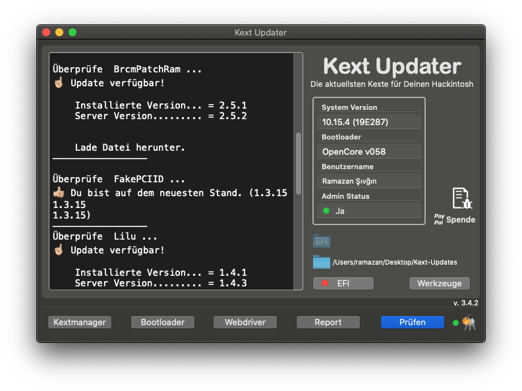Generate a Report
This screenshot has width=522, height=391.
[x=328, y=322]
